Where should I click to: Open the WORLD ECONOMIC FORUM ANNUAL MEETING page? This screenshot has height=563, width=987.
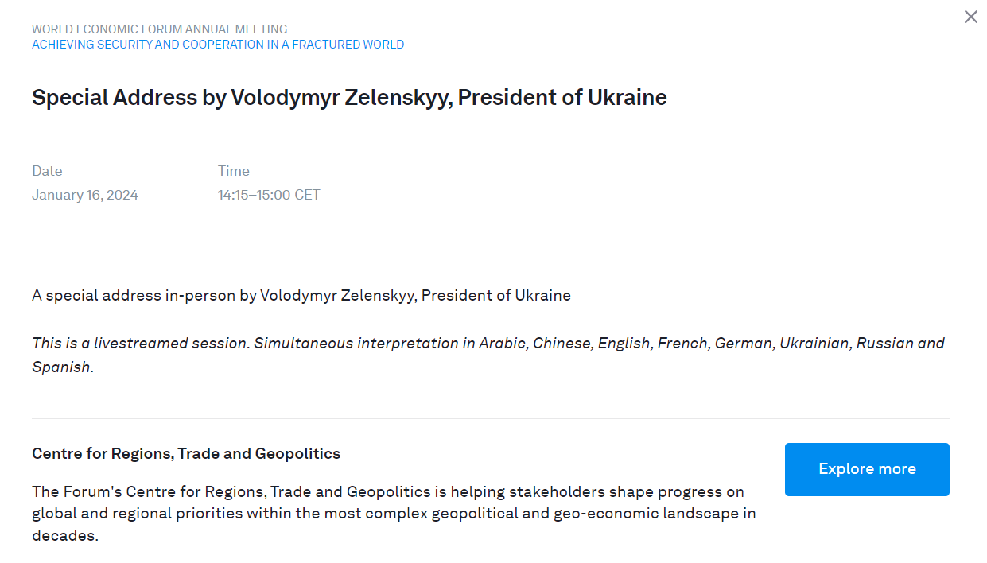tap(159, 29)
